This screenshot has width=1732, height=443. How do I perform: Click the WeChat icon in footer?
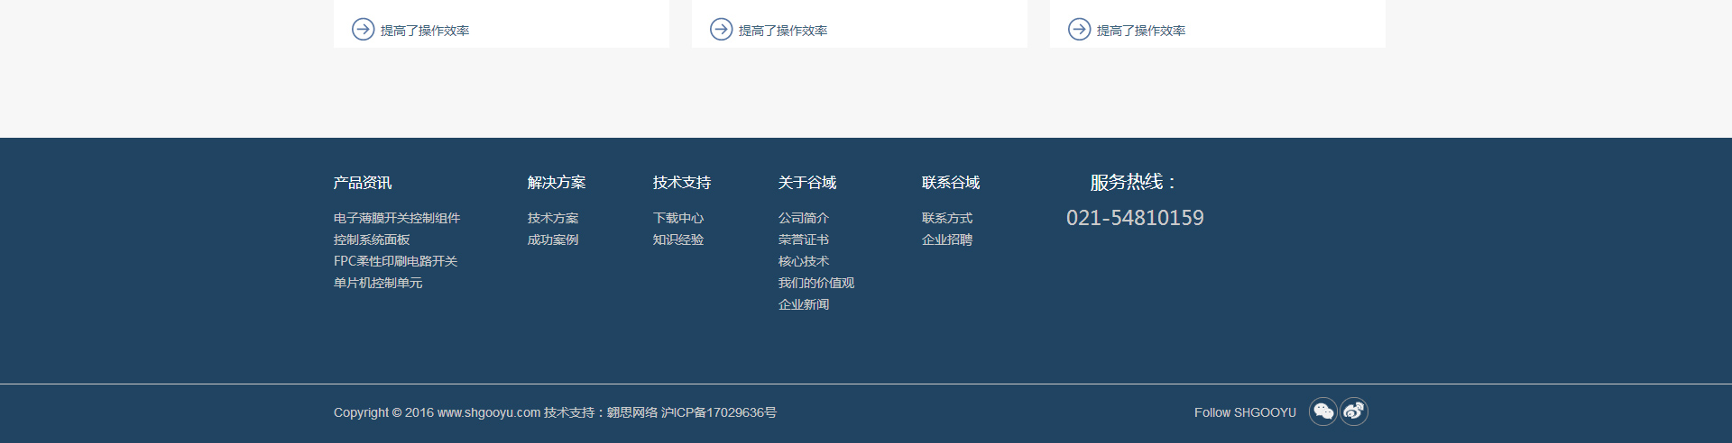click(x=1322, y=411)
